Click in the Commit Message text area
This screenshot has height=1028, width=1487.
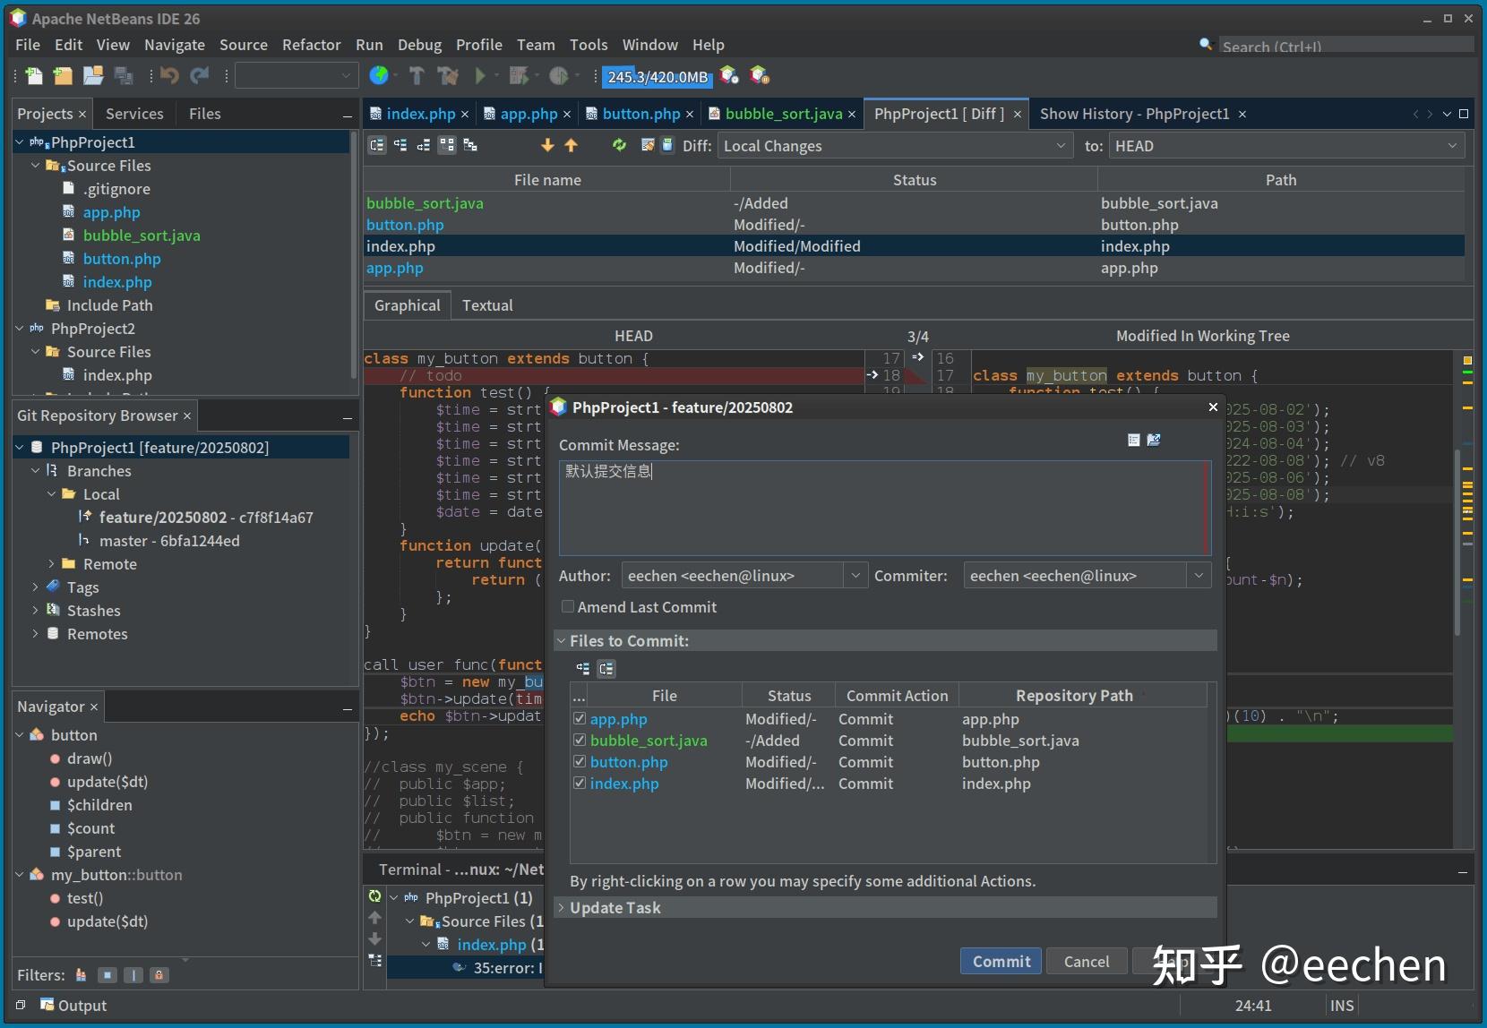click(884, 508)
